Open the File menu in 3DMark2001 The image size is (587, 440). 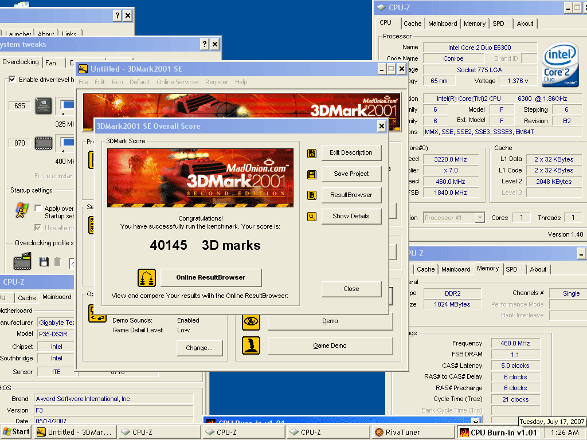tap(83, 82)
